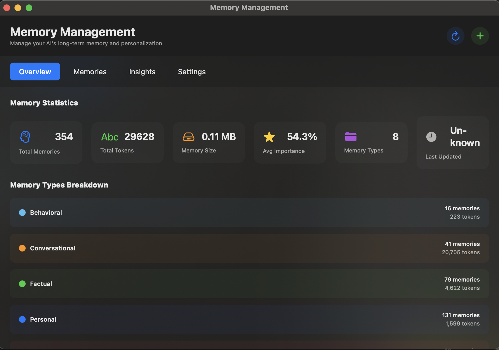Click the "41 memories" count text

(462, 244)
